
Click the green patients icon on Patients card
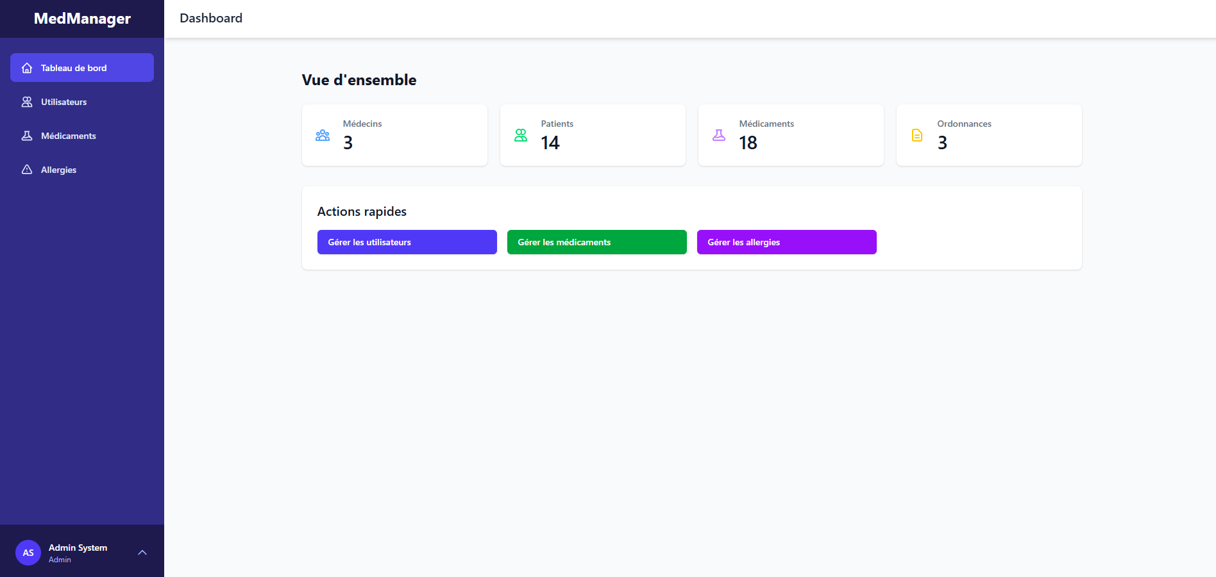coord(520,134)
